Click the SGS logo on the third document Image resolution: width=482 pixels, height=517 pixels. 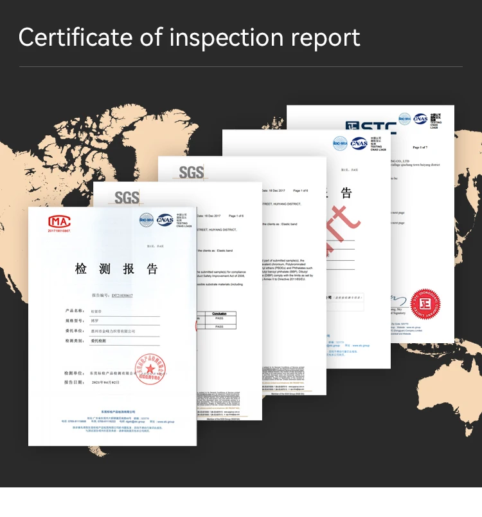coord(191,172)
